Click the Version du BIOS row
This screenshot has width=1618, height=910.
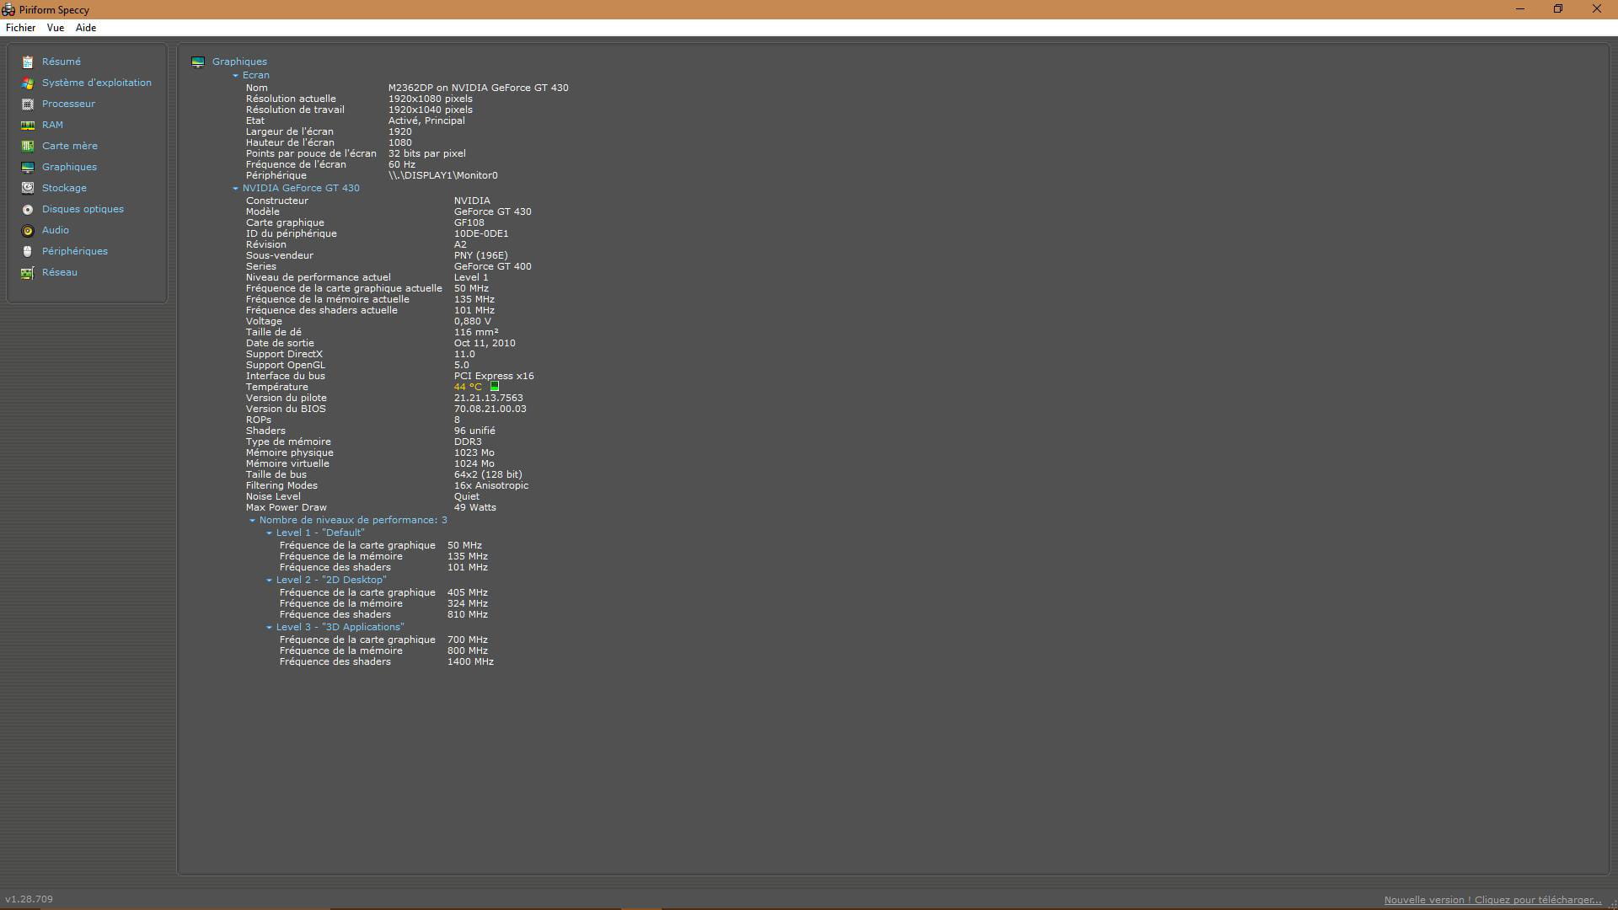386,409
